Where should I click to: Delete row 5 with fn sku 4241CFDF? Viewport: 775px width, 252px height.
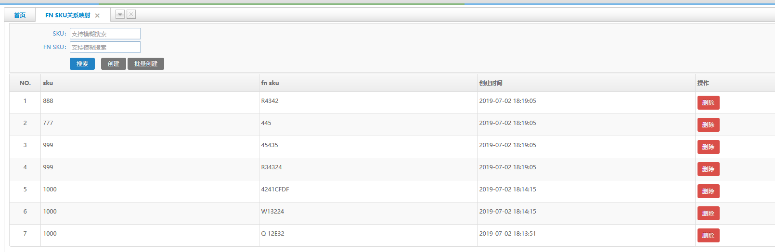(x=708, y=191)
